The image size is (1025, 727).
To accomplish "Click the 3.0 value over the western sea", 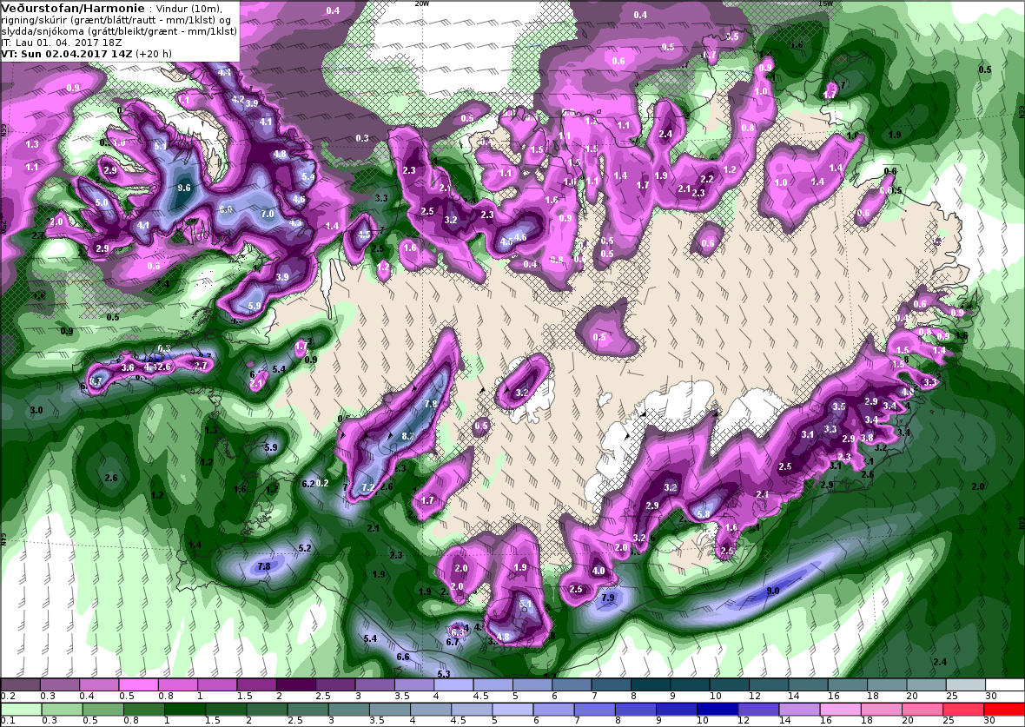I will 36,410.
